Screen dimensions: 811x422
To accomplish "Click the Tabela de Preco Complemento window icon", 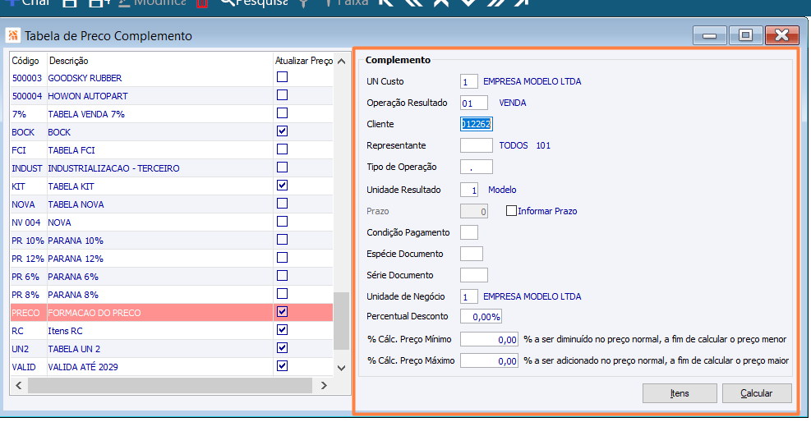I will pyautogui.click(x=13, y=35).
